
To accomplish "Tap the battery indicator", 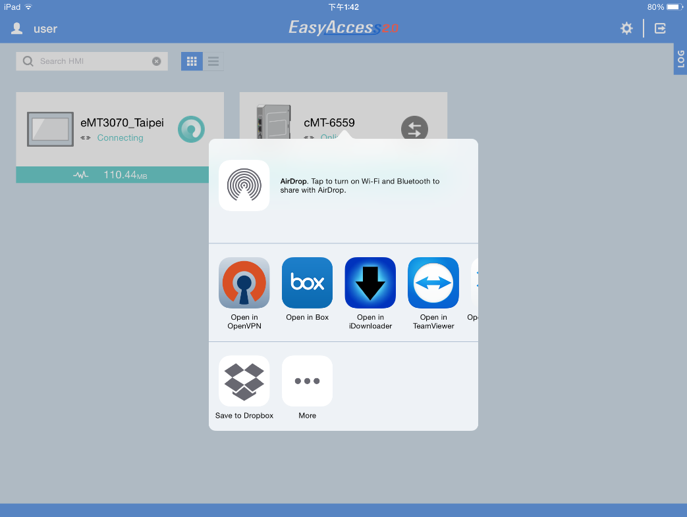I will 674,7.
